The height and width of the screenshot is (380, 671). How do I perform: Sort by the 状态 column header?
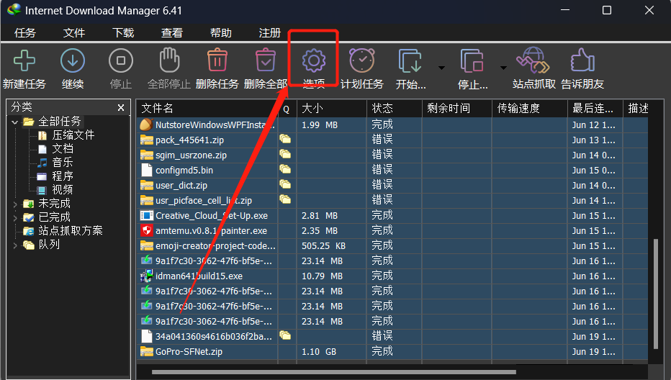(x=395, y=108)
